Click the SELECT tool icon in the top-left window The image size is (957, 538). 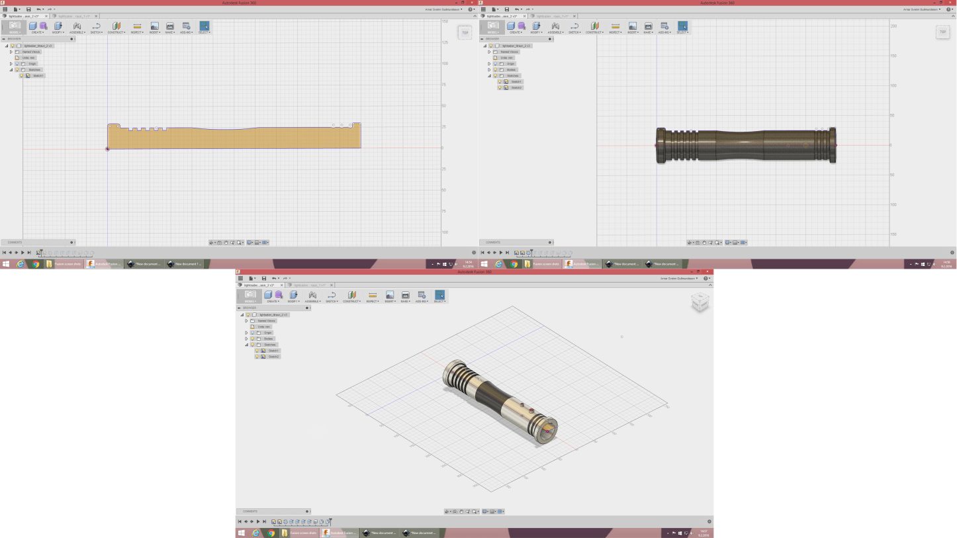tap(204, 25)
